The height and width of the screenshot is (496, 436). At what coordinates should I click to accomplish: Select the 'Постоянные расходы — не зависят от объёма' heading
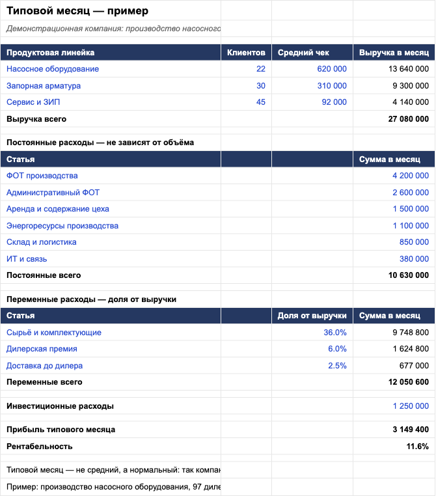[111, 143]
